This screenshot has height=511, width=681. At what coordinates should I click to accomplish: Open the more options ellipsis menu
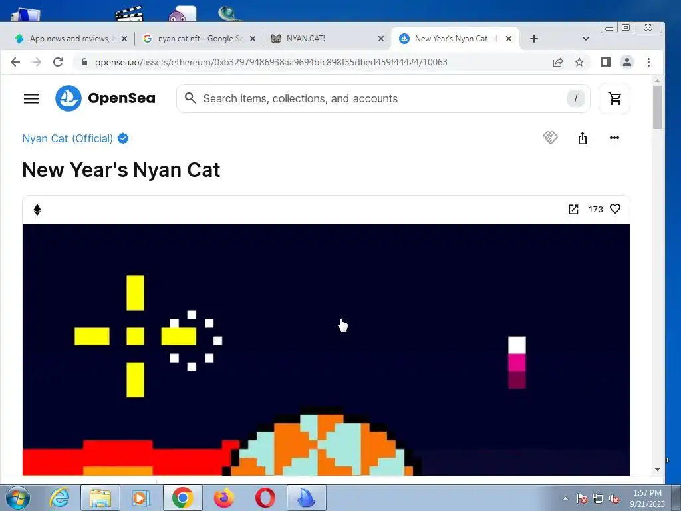coord(614,138)
